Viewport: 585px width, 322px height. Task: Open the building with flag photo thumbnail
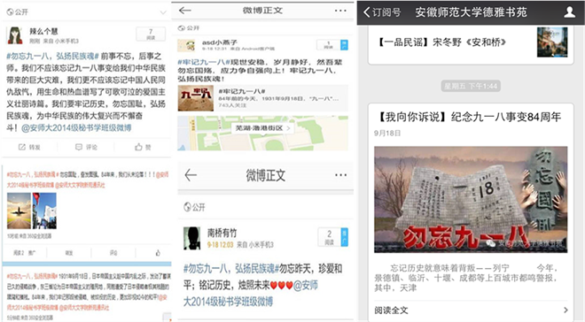(x=44, y=211)
